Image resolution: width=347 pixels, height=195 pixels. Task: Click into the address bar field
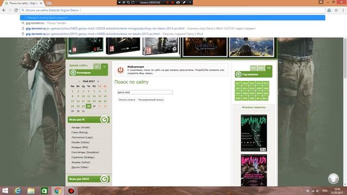pyautogui.click(x=172, y=10)
